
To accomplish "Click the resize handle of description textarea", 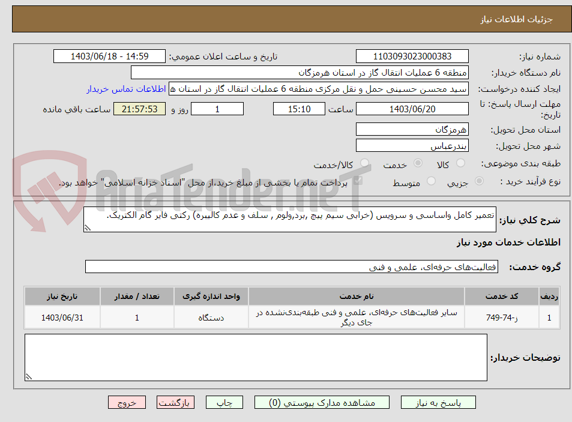I will (x=87, y=228).
